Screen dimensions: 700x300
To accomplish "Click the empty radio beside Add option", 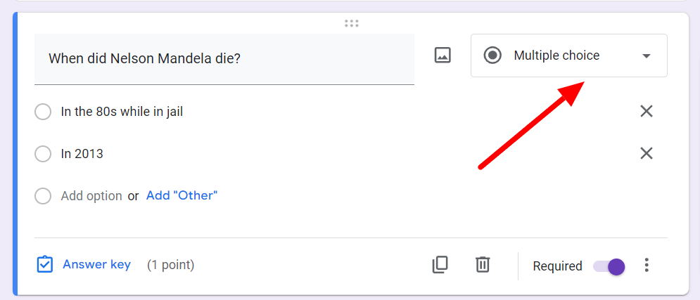I will coord(43,196).
